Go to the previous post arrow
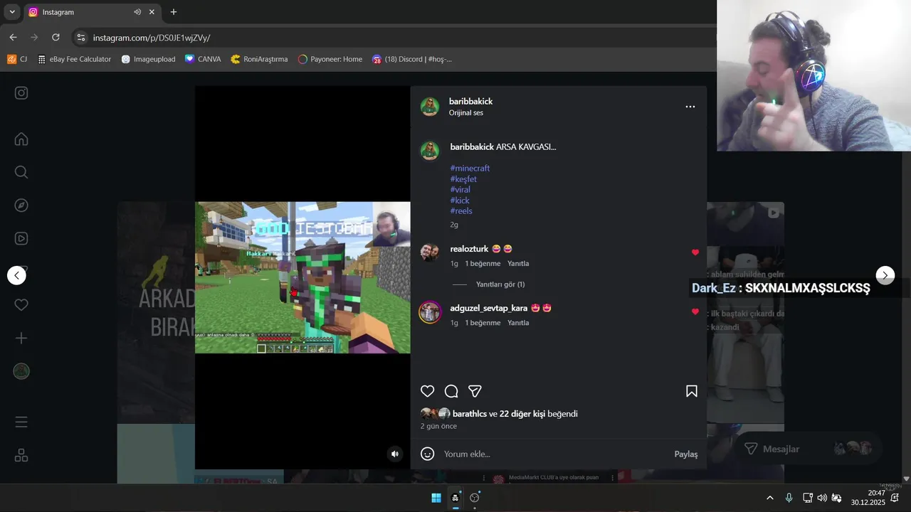 coord(16,275)
